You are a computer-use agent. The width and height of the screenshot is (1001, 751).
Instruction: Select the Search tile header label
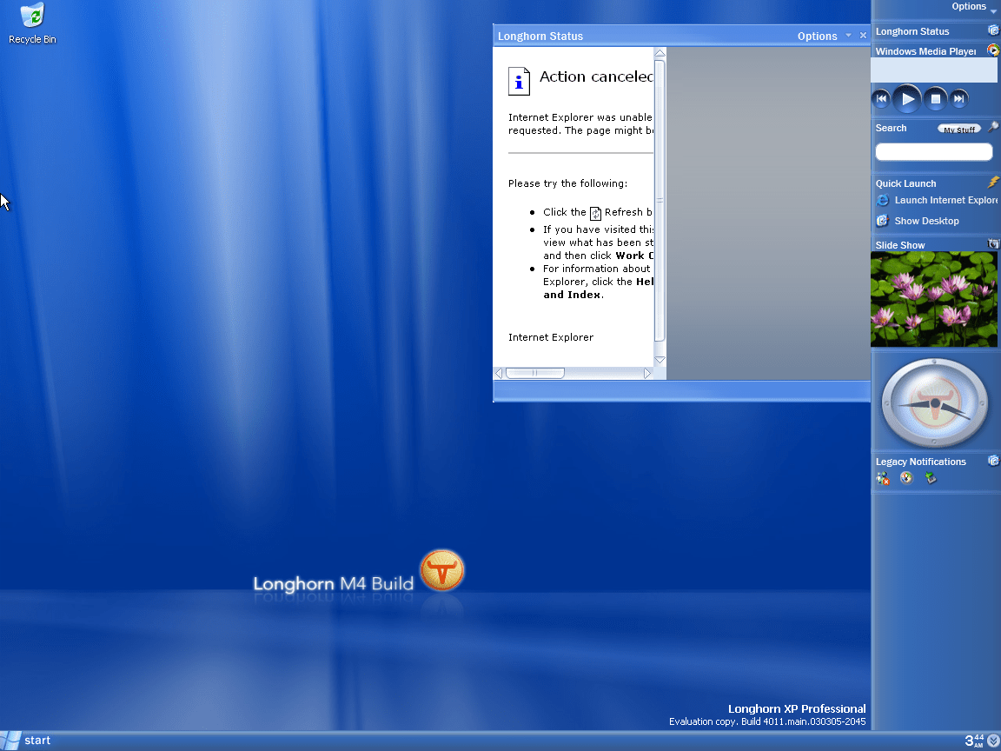click(891, 128)
